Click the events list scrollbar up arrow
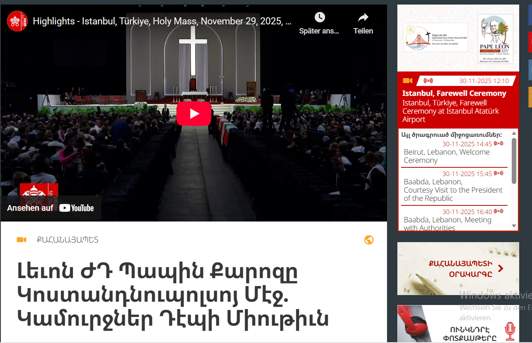 click(x=514, y=133)
